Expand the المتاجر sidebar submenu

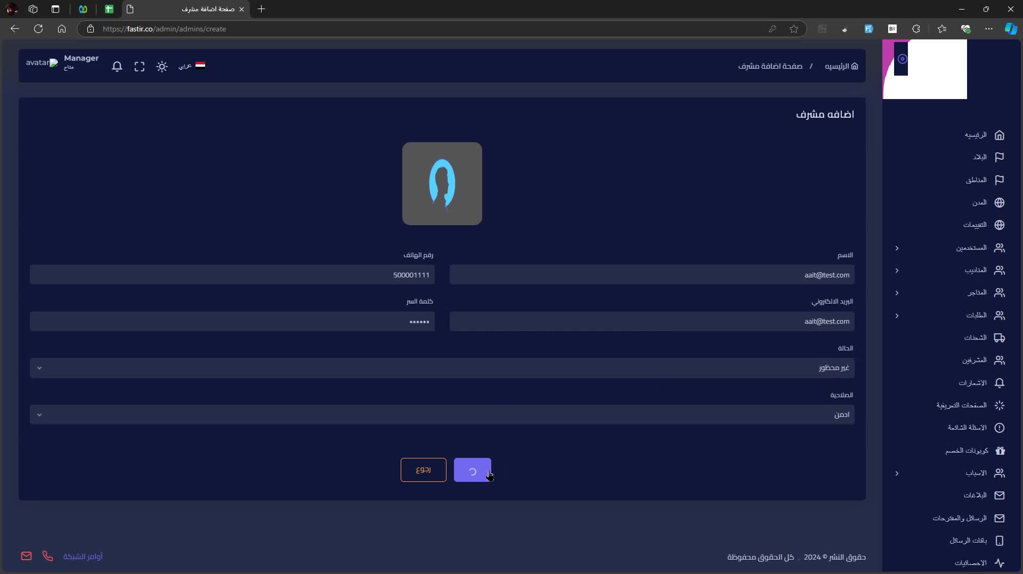[x=897, y=293]
